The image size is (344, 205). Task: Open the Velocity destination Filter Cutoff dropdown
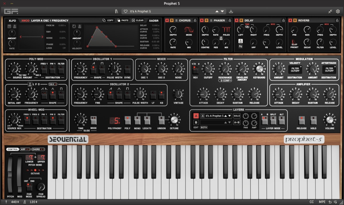coord(295,69)
